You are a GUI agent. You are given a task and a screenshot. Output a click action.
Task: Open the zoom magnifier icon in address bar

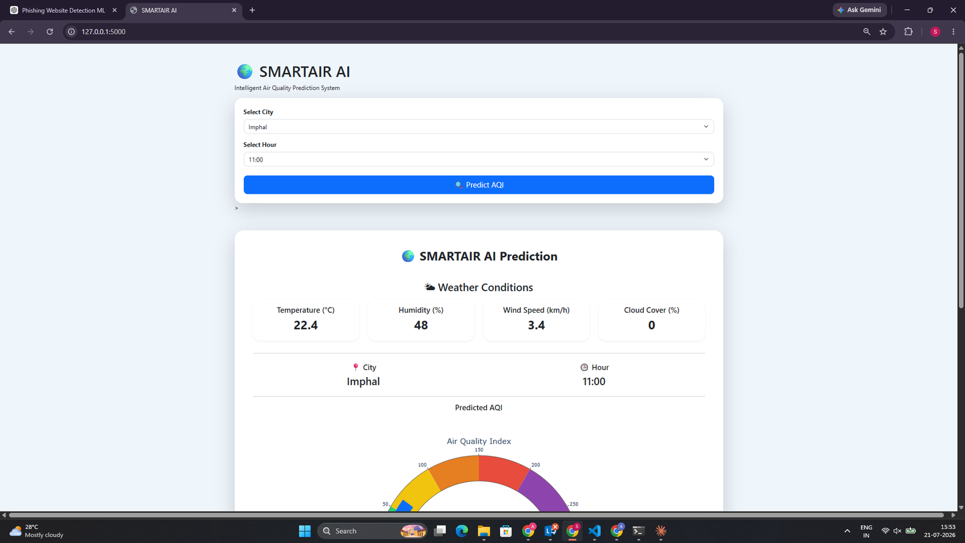pos(867,31)
